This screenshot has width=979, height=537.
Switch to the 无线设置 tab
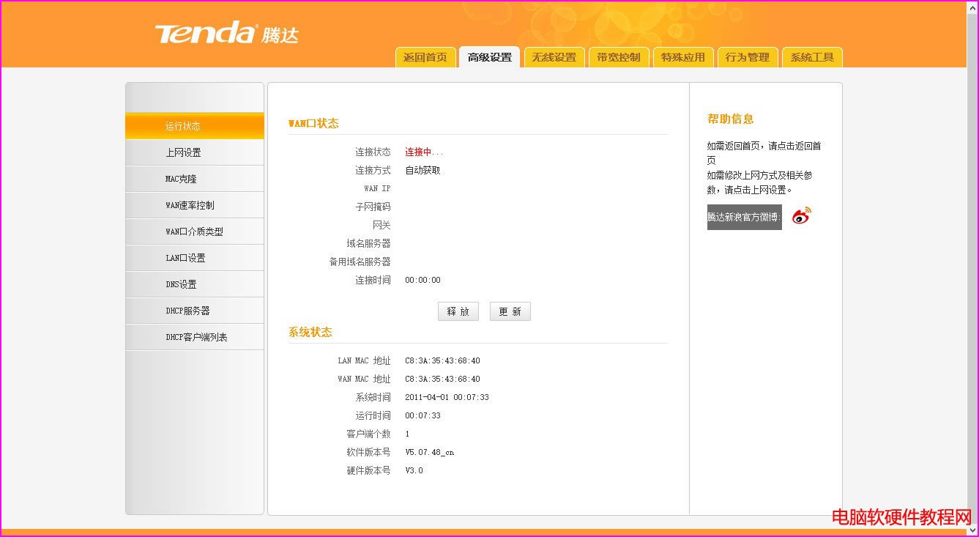click(x=554, y=57)
